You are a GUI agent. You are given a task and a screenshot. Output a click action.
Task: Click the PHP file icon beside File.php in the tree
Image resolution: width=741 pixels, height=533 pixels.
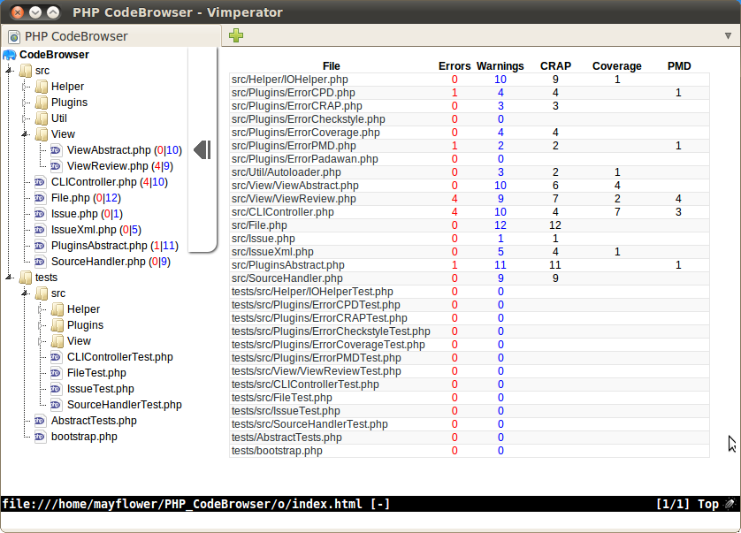coord(40,198)
